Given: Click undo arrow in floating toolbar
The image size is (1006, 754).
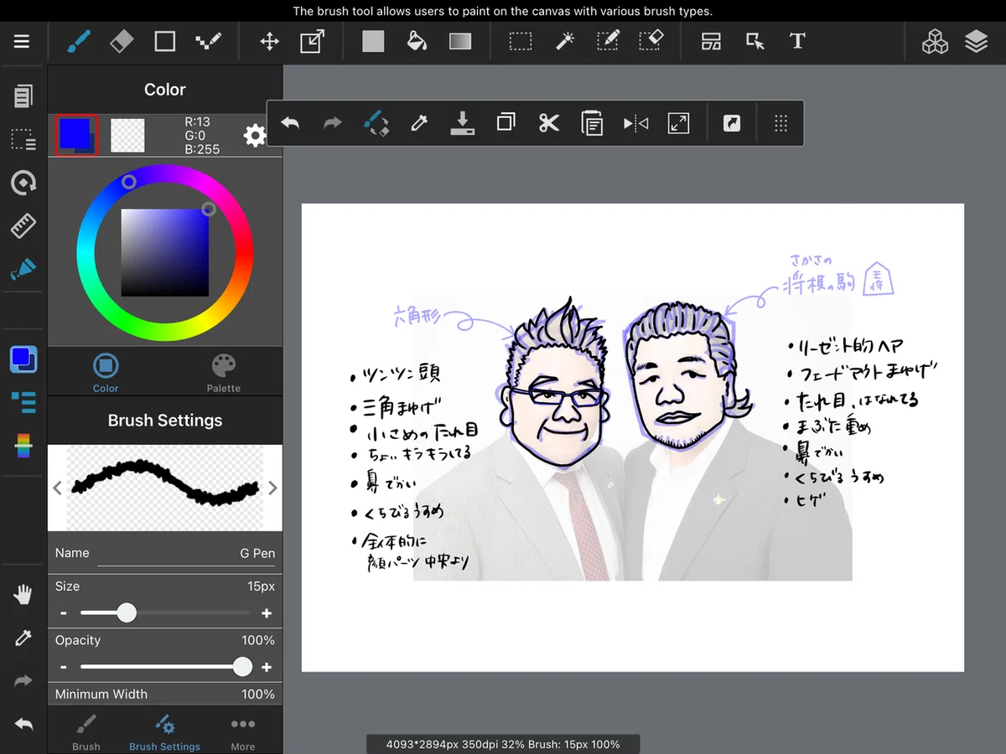Looking at the screenshot, I should pyautogui.click(x=290, y=124).
